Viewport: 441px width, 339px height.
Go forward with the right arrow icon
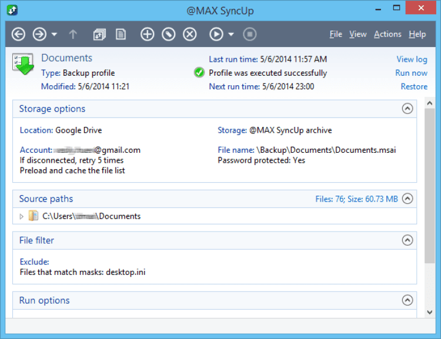(39, 34)
